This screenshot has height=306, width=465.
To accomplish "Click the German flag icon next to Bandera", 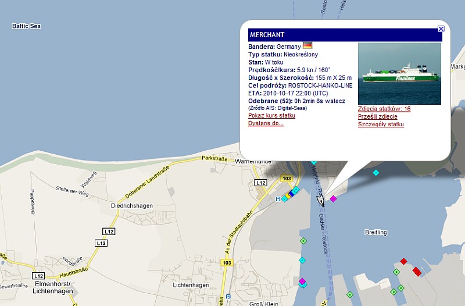I will coord(308,46).
